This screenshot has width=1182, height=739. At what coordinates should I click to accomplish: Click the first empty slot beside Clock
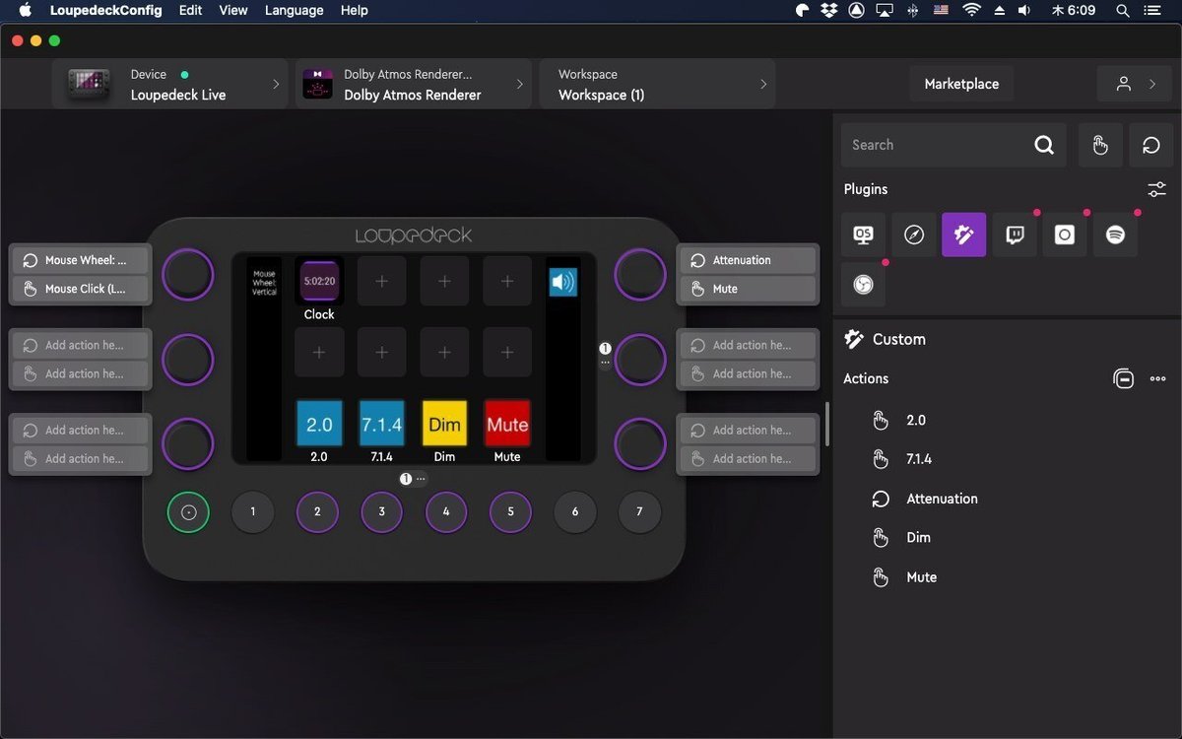pos(382,281)
